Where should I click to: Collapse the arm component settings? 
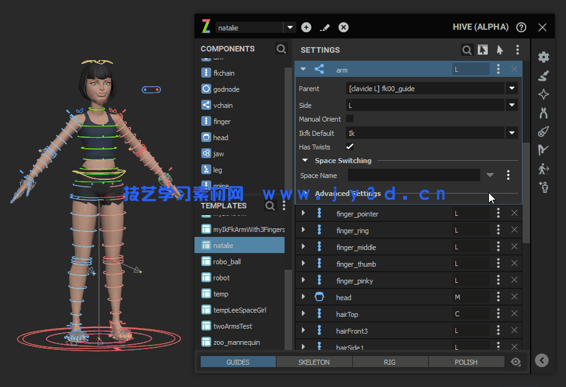coord(303,69)
